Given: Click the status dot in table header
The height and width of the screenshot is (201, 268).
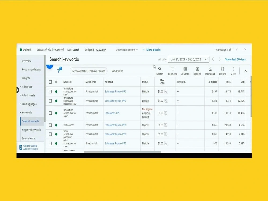Looking at the screenshot, I should pyautogui.click(x=56, y=82).
